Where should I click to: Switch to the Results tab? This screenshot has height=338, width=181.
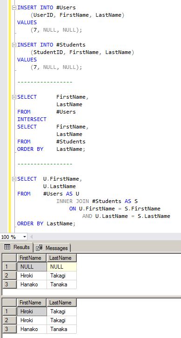[17, 247]
